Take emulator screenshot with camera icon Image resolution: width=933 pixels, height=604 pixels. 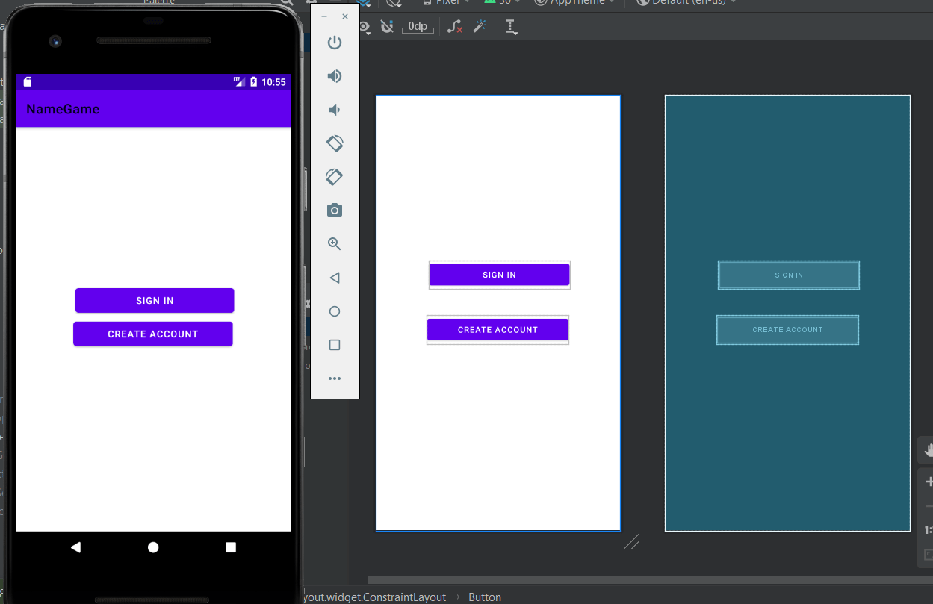pyautogui.click(x=335, y=211)
